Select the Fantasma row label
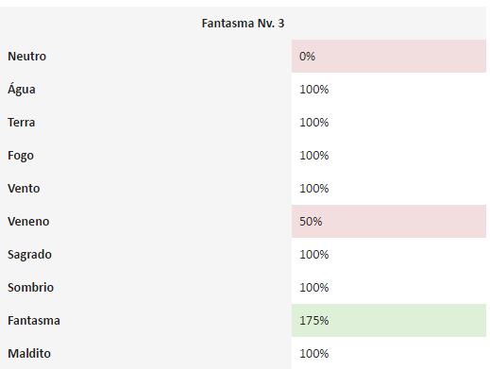The height and width of the screenshot is (369, 490). pyautogui.click(x=34, y=321)
